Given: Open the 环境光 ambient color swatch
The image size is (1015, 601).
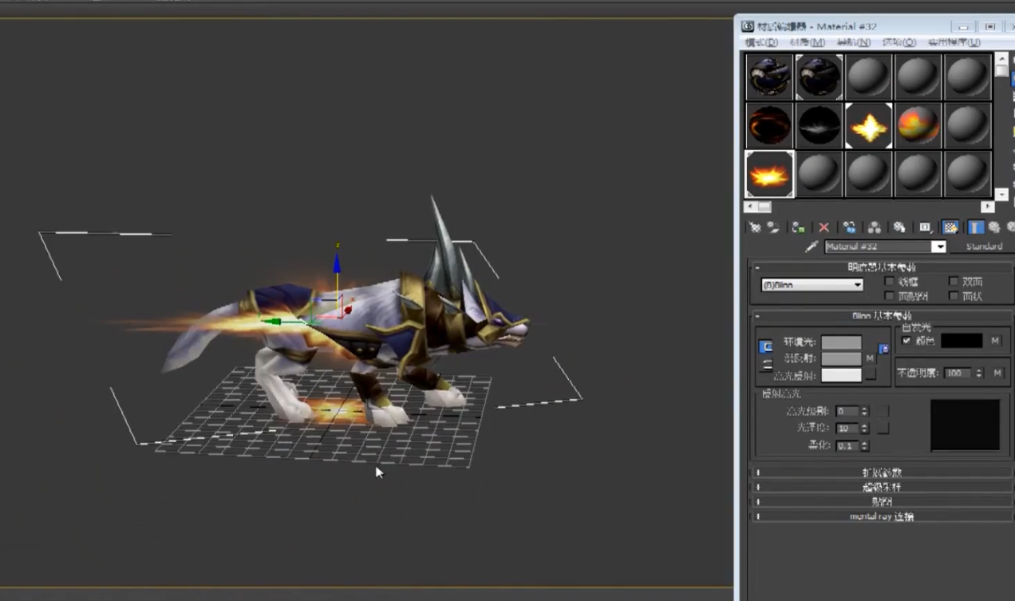Looking at the screenshot, I should (x=841, y=342).
